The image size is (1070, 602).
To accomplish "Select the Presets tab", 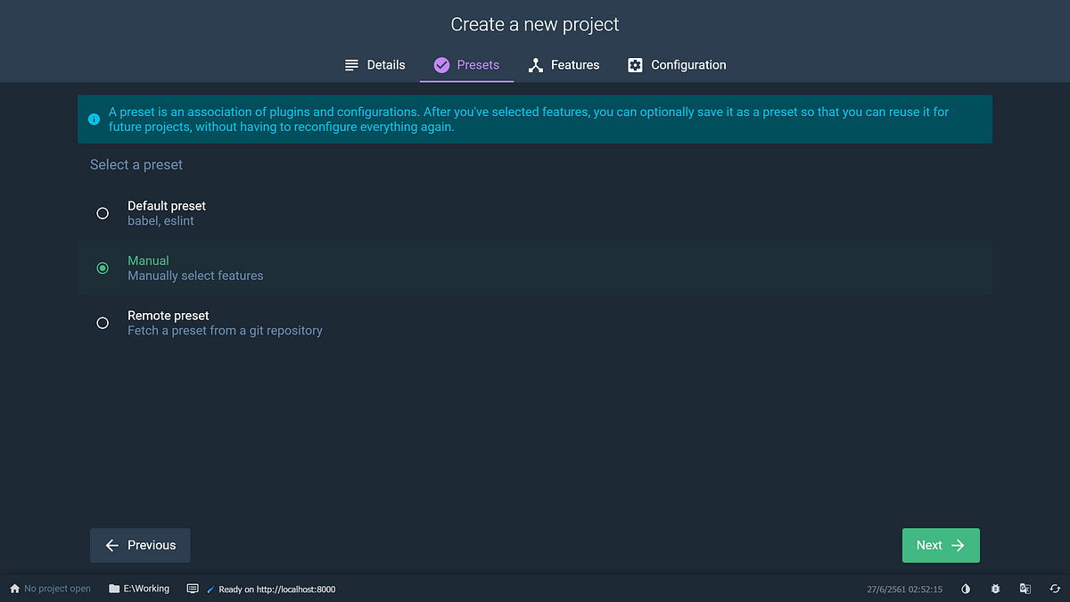I will (466, 65).
